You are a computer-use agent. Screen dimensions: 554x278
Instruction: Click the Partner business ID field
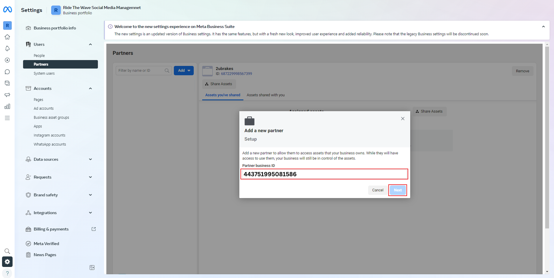click(324, 174)
